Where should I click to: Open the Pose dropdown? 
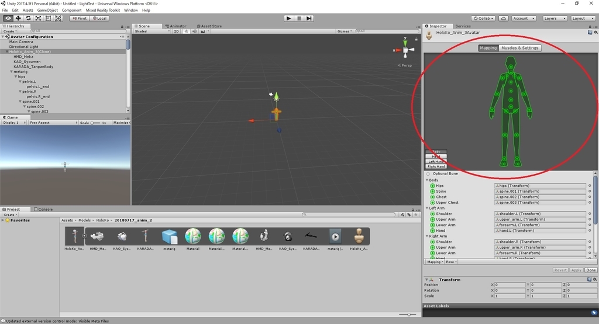[451, 262]
